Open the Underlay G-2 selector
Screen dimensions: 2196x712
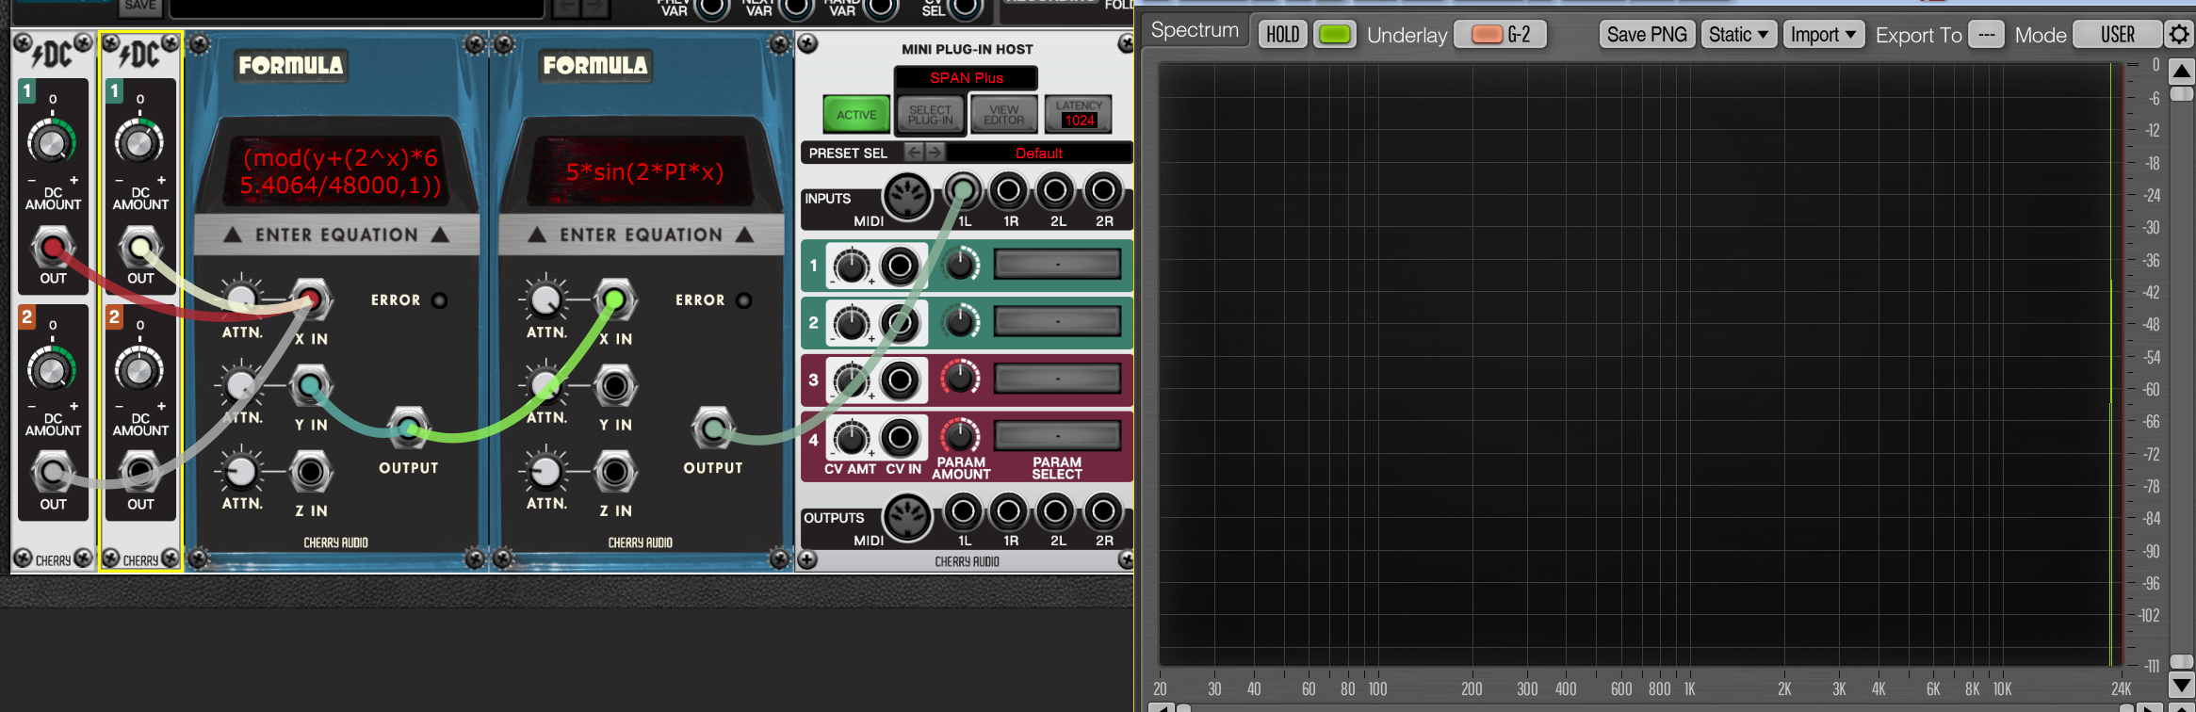tap(1500, 35)
